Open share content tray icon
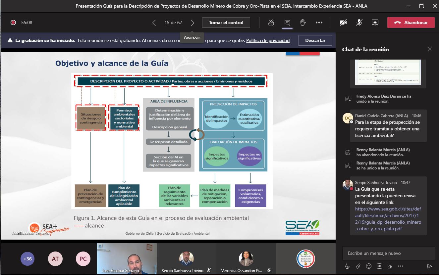Image resolution: width=439 pixels, height=275 pixels. coord(375,23)
